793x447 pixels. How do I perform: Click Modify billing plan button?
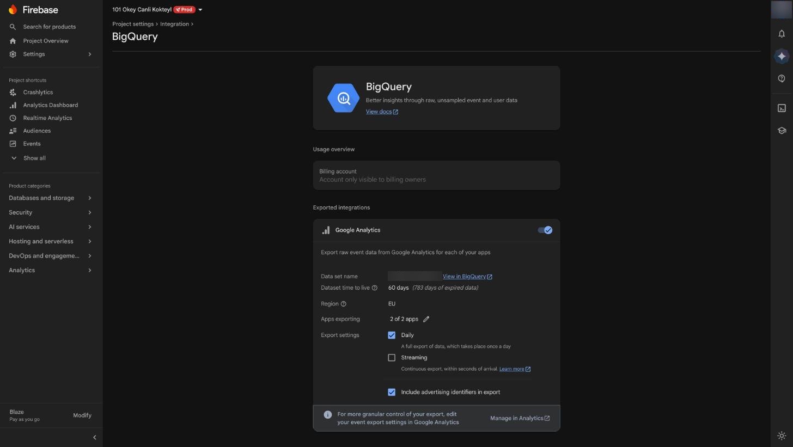click(x=82, y=415)
